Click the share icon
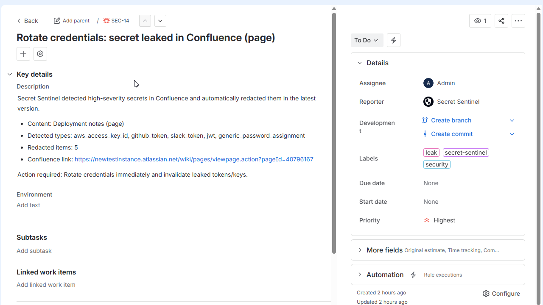This screenshot has width=543, height=305. [501, 21]
